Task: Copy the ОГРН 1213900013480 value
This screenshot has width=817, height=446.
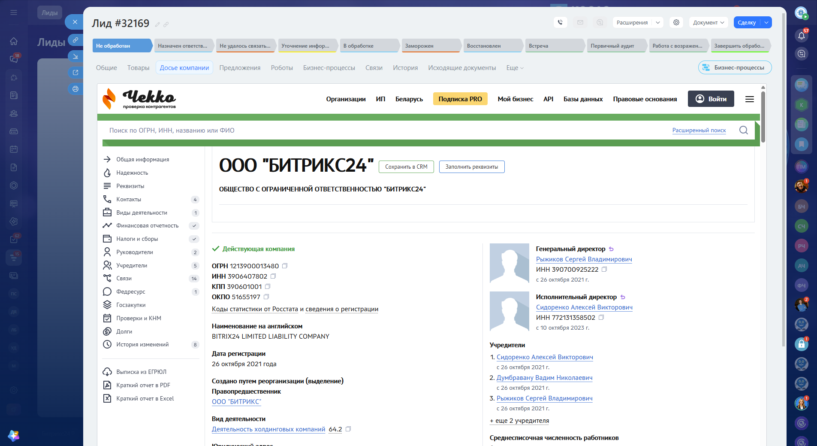Action: coord(285,266)
